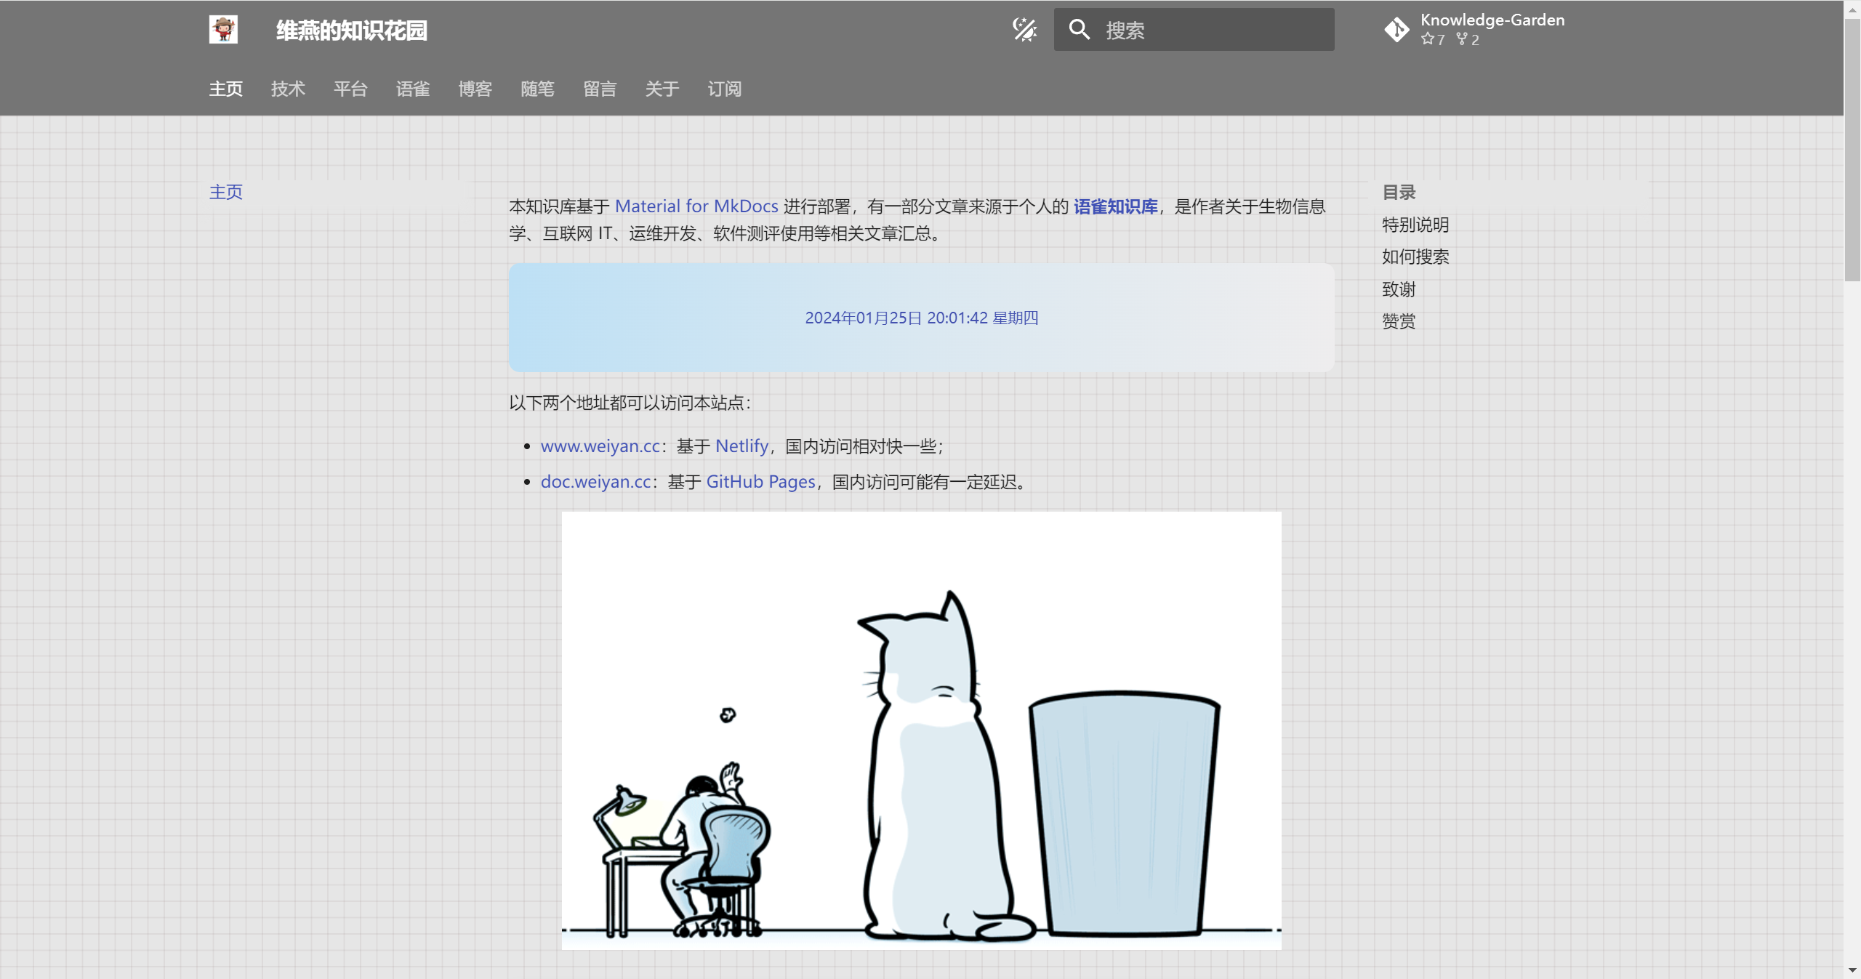The width and height of the screenshot is (1861, 979).
Task: Click the search magnifier icon
Action: [x=1078, y=29]
